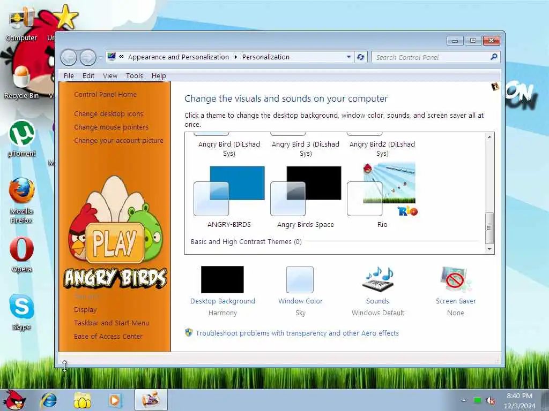Click the muted volume tray icon
This screenshot has height=411, width=549.
(491, 400)
